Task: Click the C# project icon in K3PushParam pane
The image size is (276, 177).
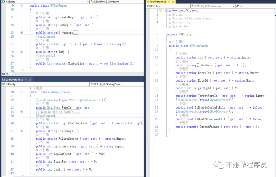Action: (x=148, y=6)
